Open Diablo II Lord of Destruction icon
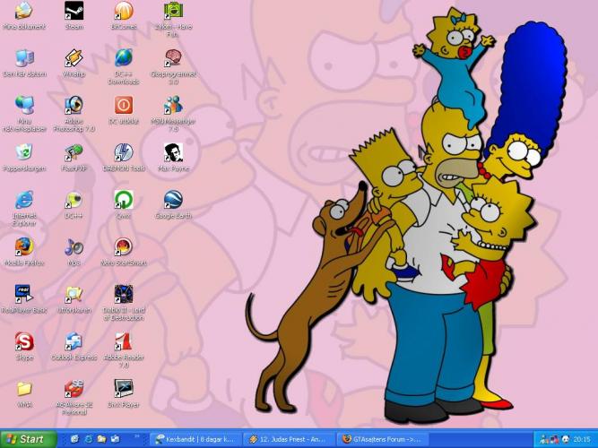 [123, 294]
